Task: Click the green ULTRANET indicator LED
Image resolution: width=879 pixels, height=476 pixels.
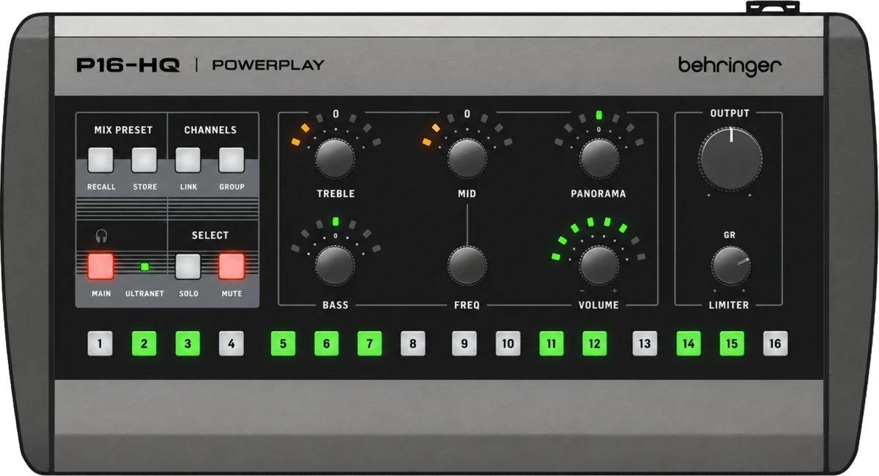Action: [145, 267]
